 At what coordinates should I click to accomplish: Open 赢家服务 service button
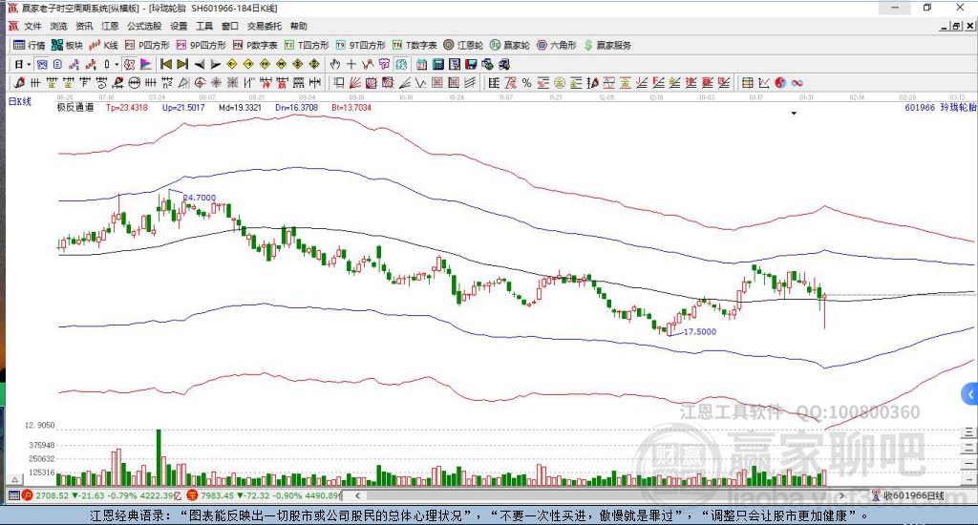[x=607, y=45]
